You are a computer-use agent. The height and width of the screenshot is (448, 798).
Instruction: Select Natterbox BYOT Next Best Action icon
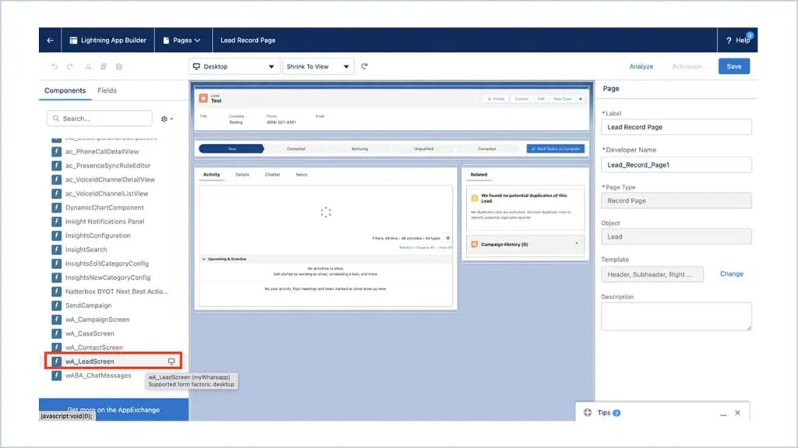click(56, 291)
